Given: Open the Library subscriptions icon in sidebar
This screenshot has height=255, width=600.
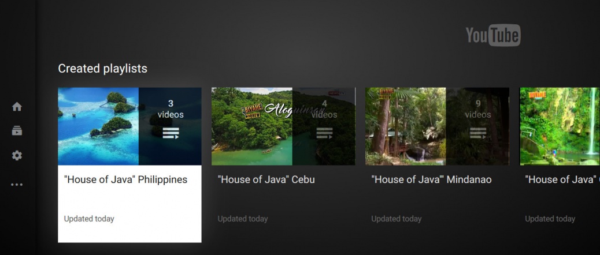Looking at the screenshot, I should pyautogui.click(x=17, y=131).
